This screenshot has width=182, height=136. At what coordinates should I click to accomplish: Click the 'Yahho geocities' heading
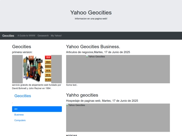pyautogui.click(x=82, y=95)
